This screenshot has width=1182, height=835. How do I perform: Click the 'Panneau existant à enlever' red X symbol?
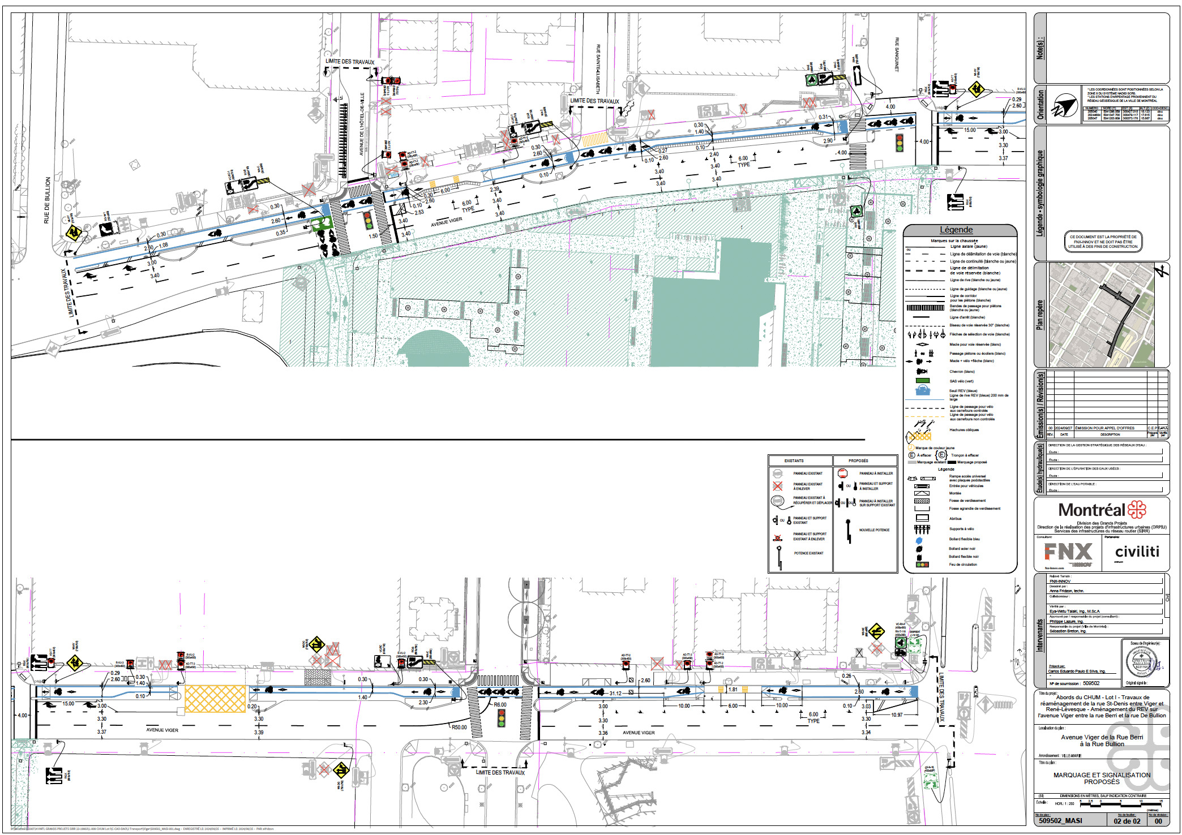777,486
